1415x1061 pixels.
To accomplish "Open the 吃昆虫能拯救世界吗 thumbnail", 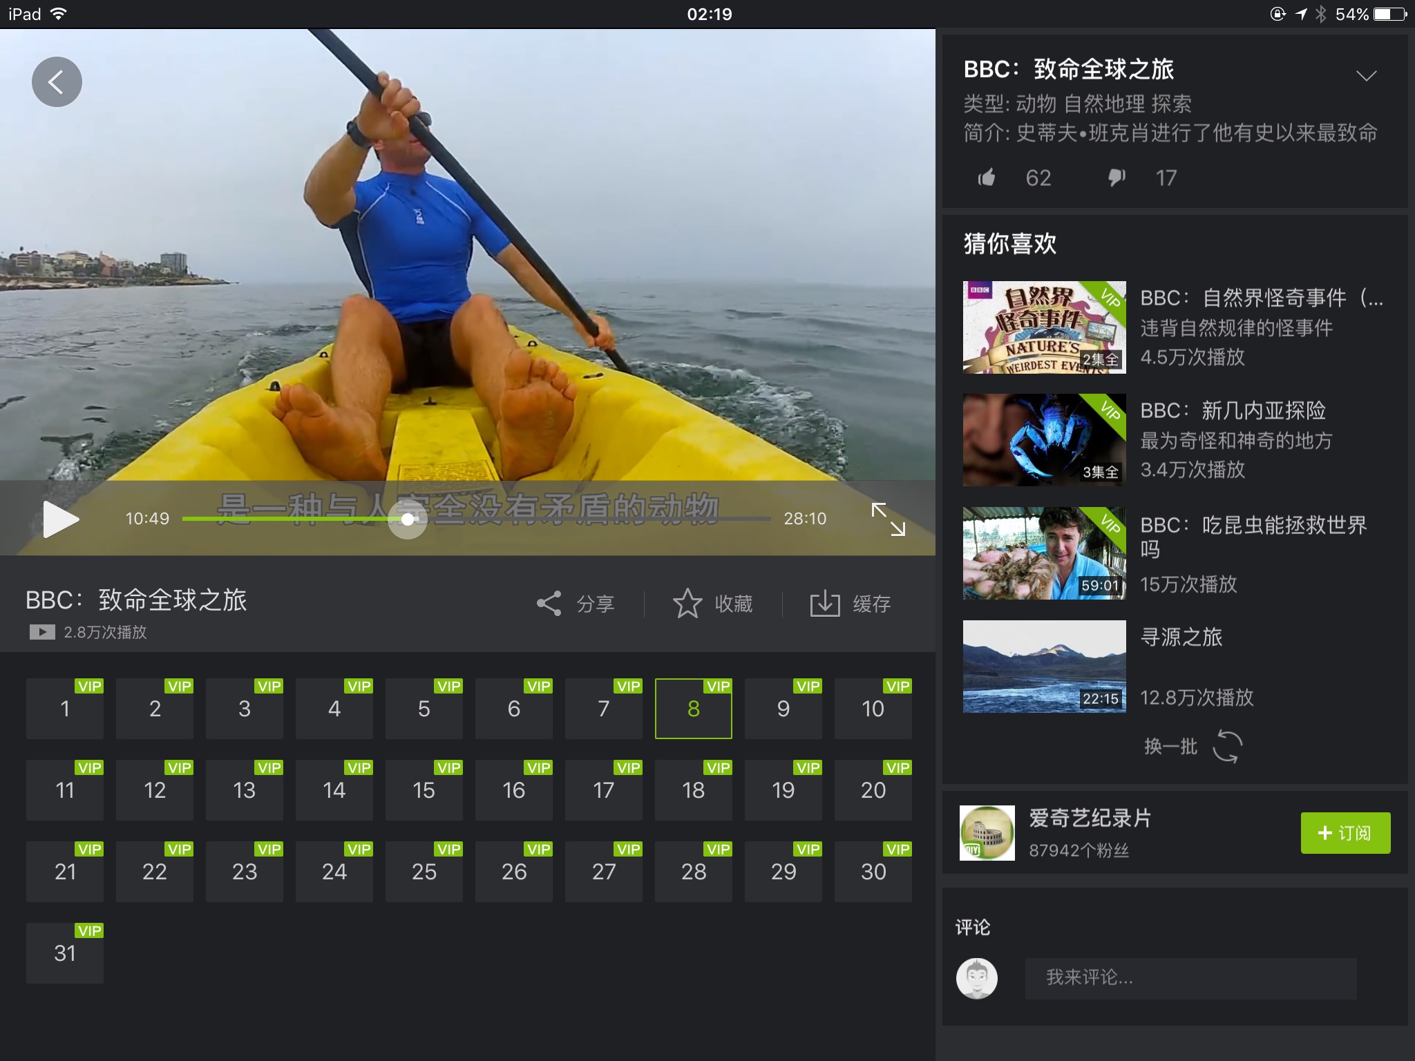I will [x=1044, y=553].
